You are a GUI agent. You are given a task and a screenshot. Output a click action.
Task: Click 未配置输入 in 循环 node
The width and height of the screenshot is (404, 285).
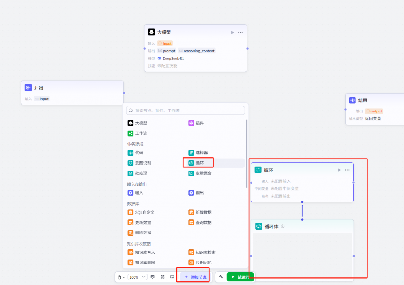281,181
